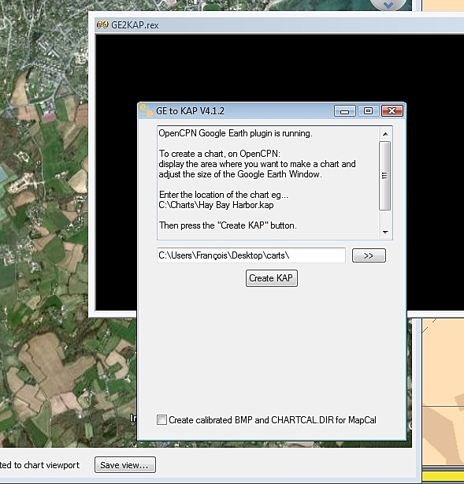Click the GE to KAP title bar icon
The height and width of the screenshot is (484, 464).
coord(146,110)
